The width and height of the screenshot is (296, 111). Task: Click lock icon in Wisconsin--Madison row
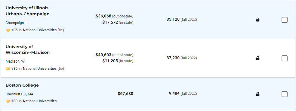coord(258,58)
